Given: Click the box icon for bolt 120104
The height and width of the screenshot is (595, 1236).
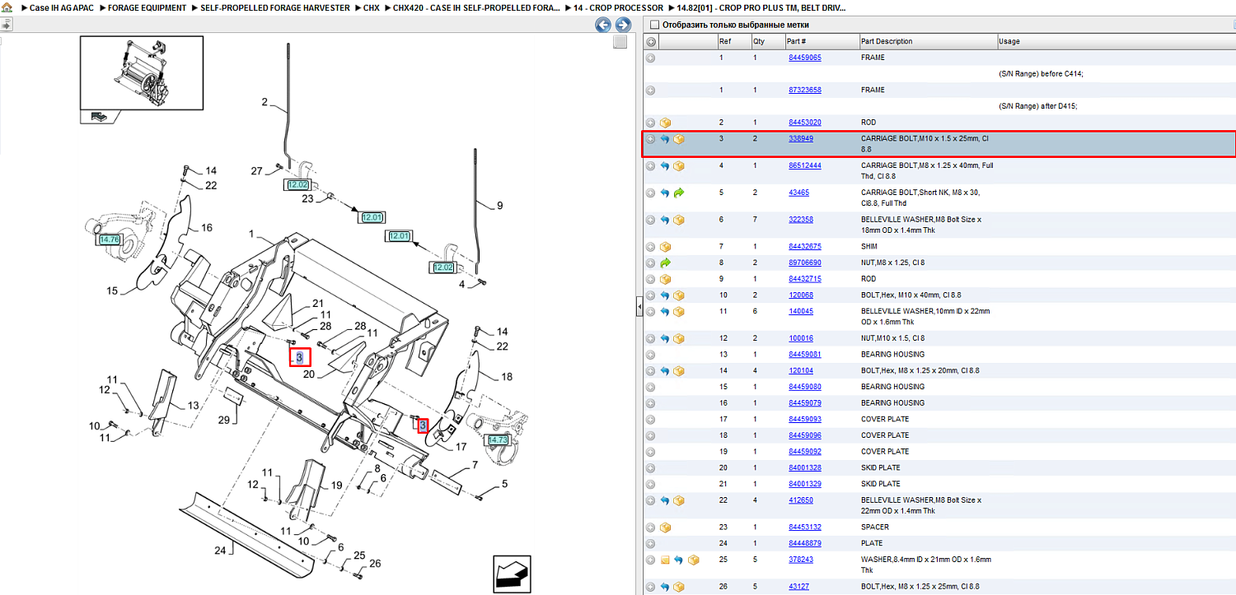Looking at the screenshot, I should click(679, 370).
